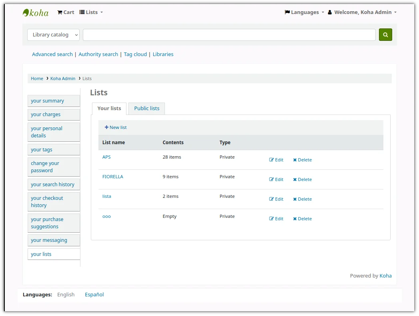The image size is (419, 316).
Task: Open the FIORELLA list link
Action: [x=113, y=177]
